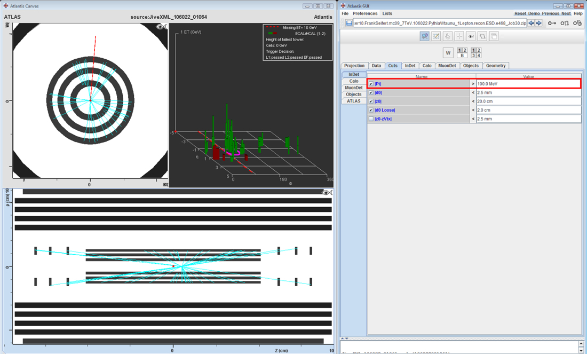Activate the fisheye eye icon tool

tap(471, 36)
